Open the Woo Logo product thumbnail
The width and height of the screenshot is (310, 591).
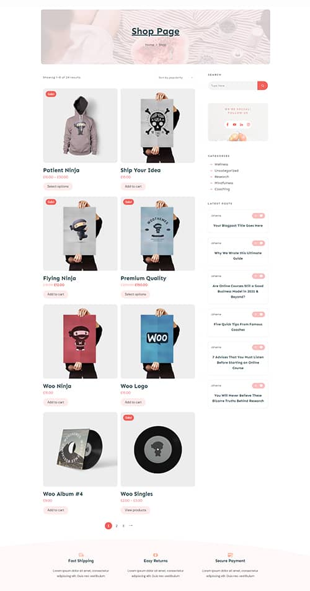157,341
